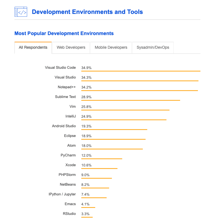
Task: Click the 12.0% value for PyCharm
Action: (x=86, y=156)
